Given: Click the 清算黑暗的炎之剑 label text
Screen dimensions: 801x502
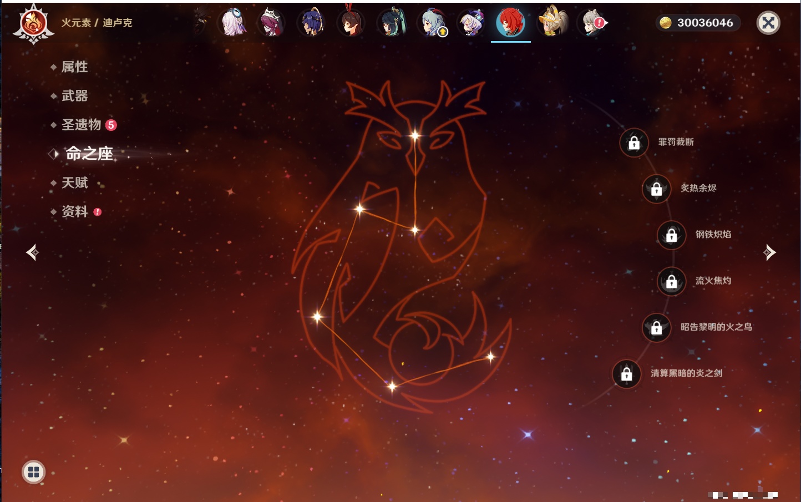Looking at the screenshot, I should click(x=686, y=373).
